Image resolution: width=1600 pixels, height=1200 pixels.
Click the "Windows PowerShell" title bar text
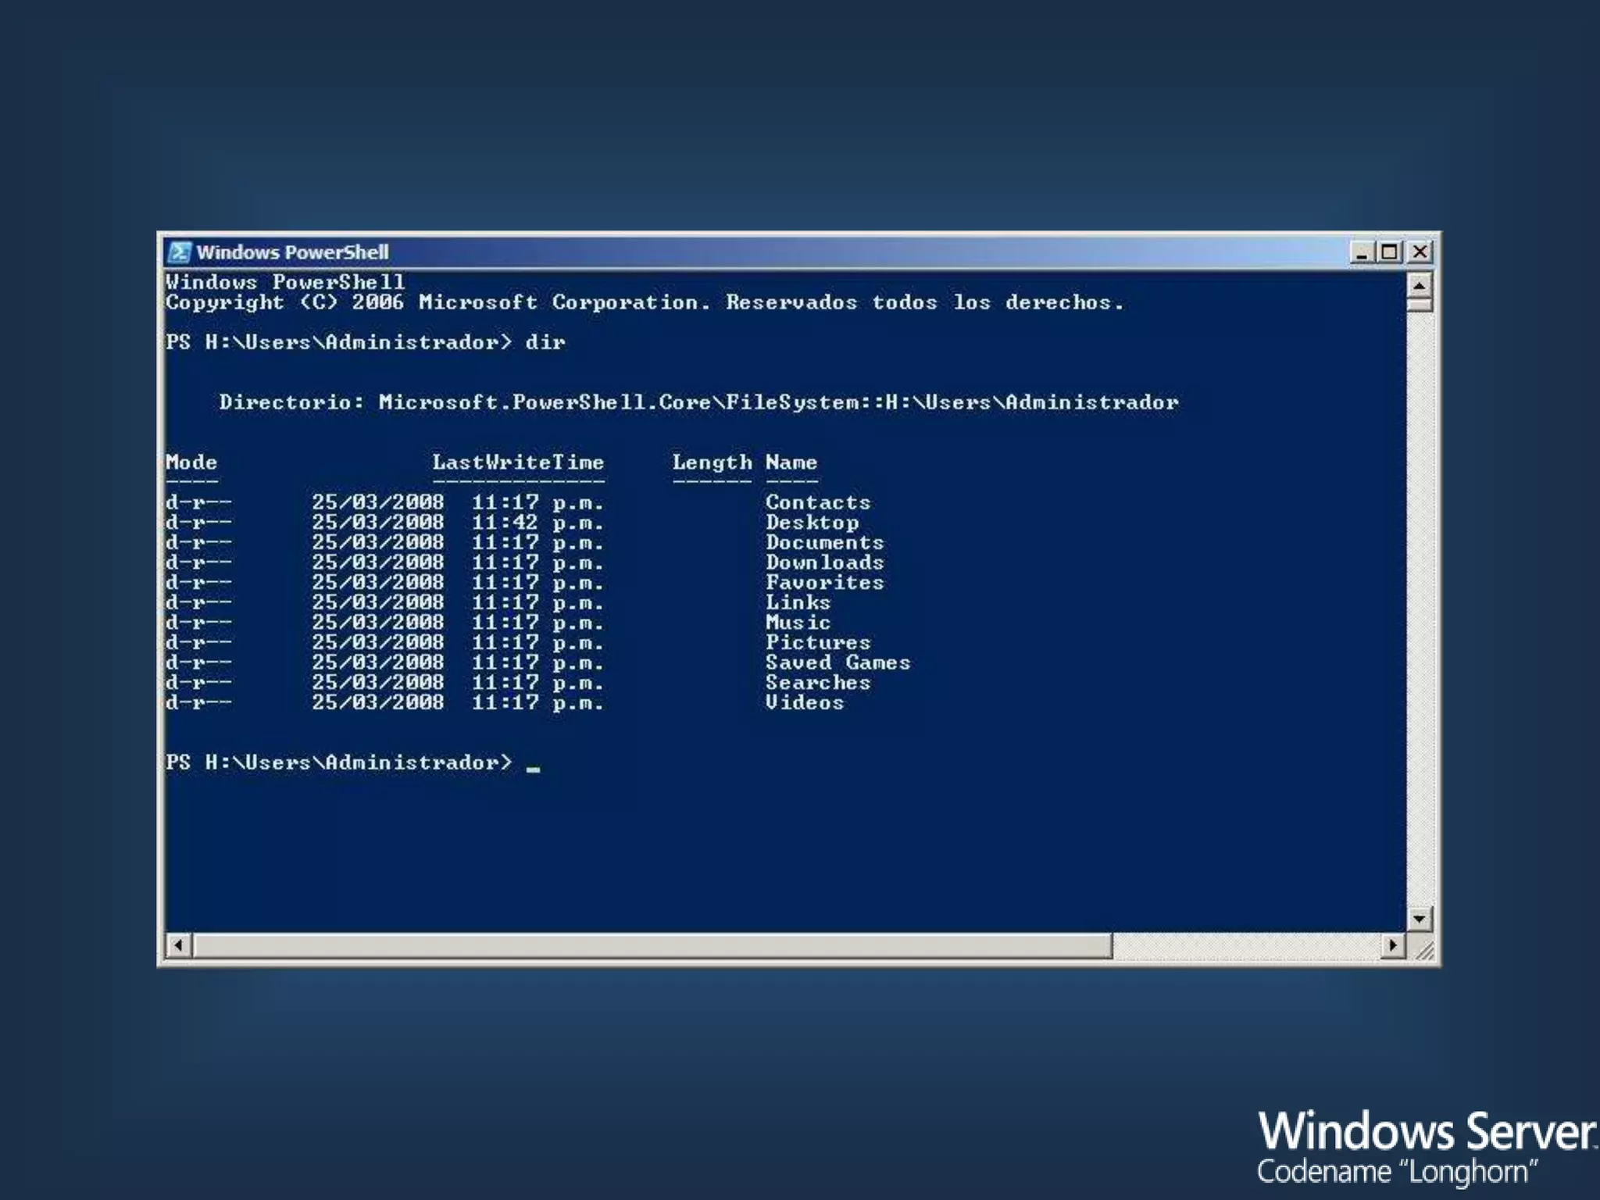(x=292, y=252)
